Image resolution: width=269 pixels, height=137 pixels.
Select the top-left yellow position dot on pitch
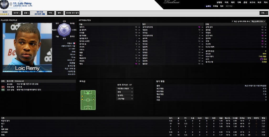coord(82,96)
